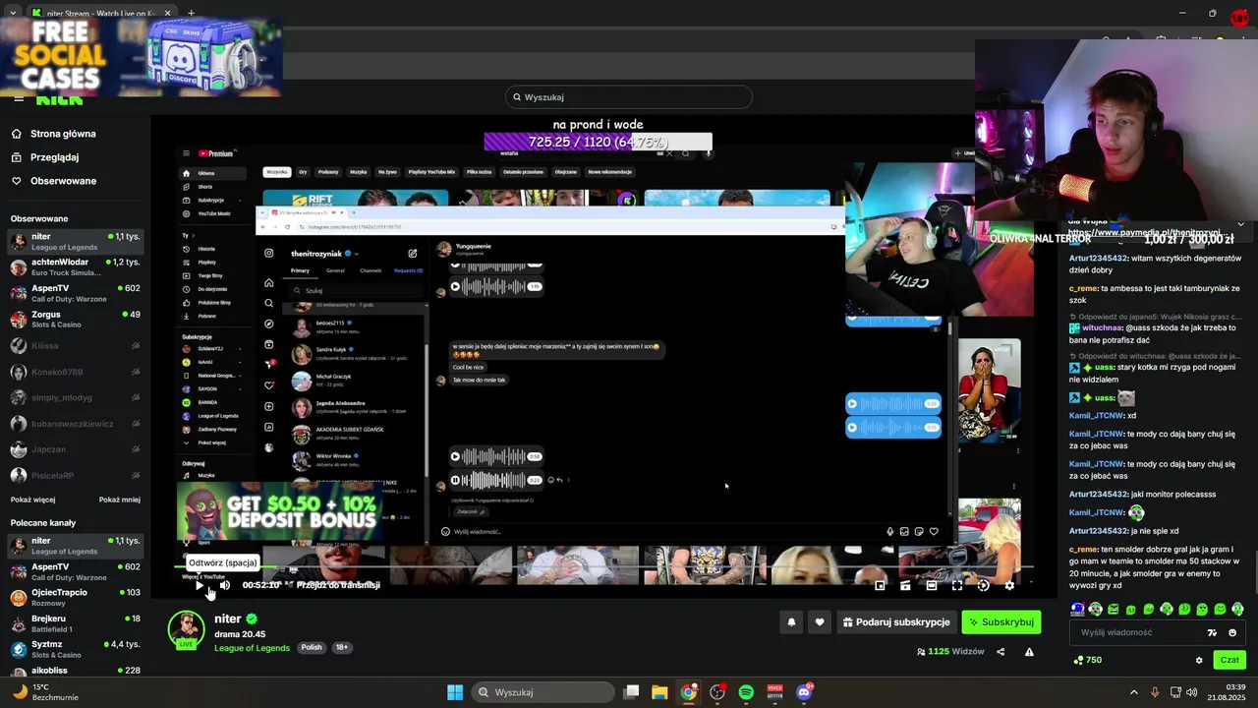Follow niter with the heart button
Screen dimensions: 1258x708
tap(820, 622)
